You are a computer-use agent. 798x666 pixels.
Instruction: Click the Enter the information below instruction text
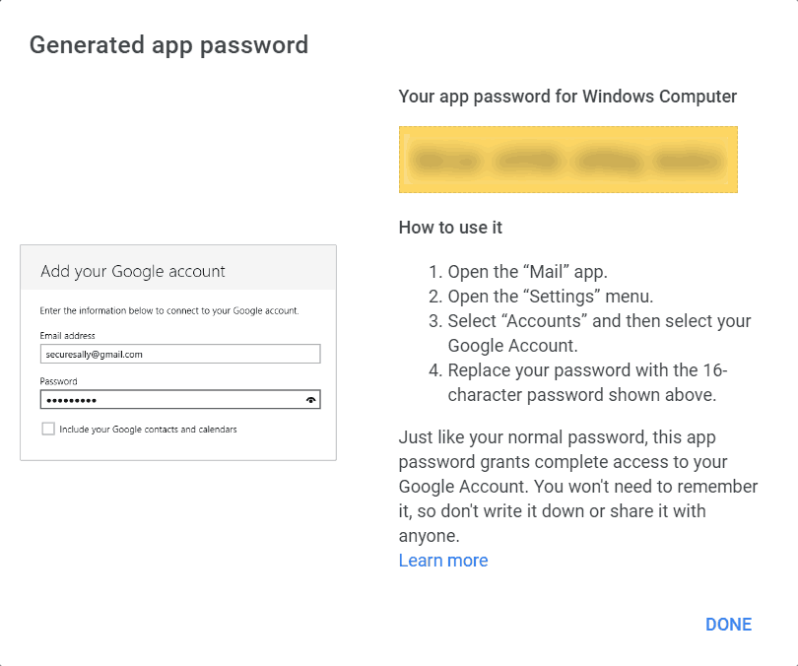[x=168, y=310]
